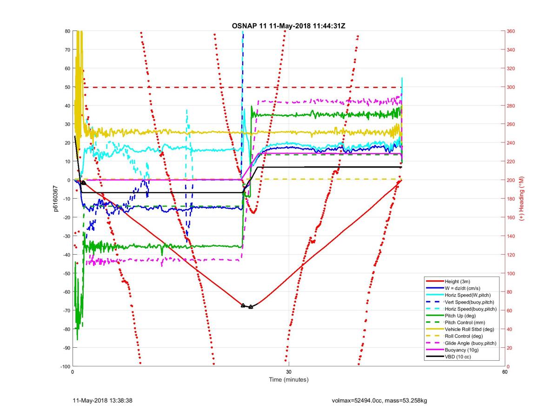The image size is (558, 412).
Task: Select the "Pitch Up (deg)" legend entry
Action: pyautogui.click(x=460, y=316)
